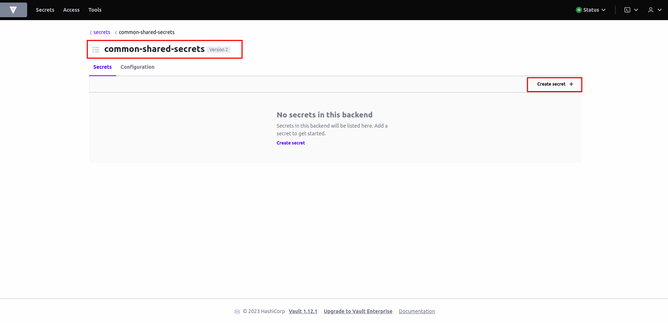
Task: Open the Secrets menu in the top bar
Action: pos(45,10)
